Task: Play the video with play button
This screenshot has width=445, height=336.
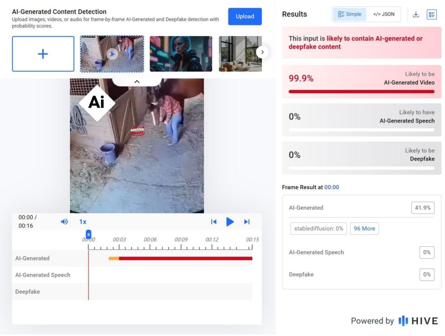Action: pyautogui.click(x=230, y=222)
